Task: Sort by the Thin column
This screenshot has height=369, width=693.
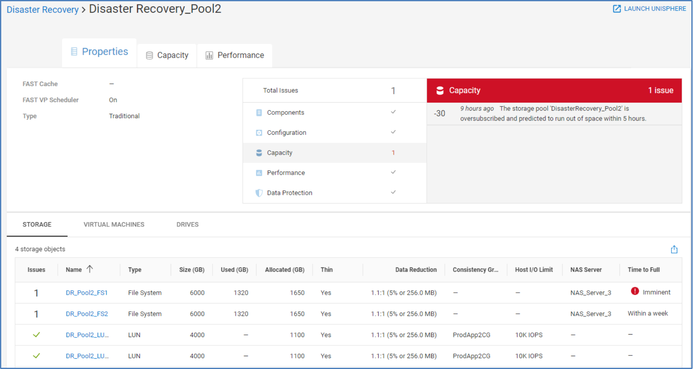Action: (327, 270)
